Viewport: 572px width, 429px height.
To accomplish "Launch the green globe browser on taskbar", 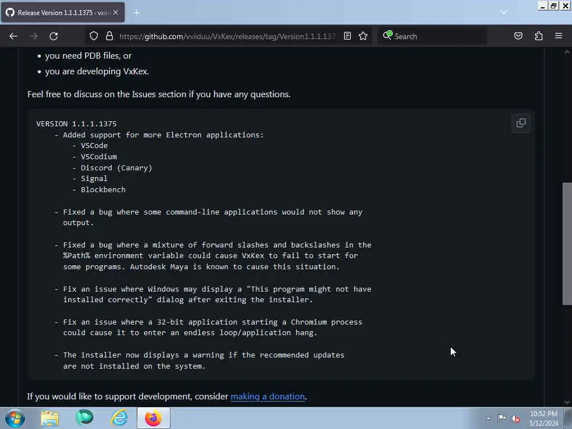I will (84, 418).
